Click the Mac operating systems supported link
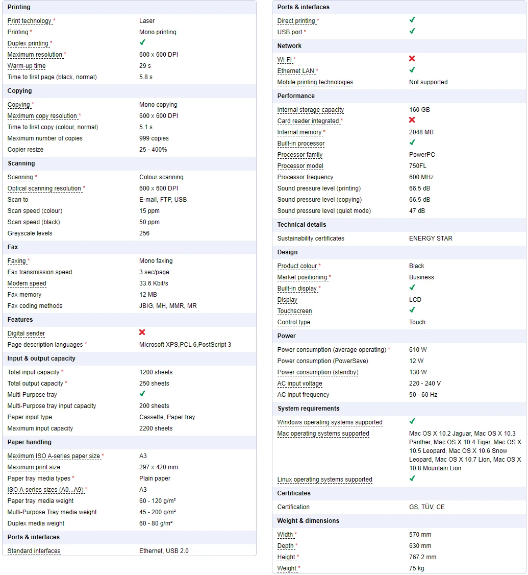The width and height of the screenshot is (528, 575). (x=323, y=434)
